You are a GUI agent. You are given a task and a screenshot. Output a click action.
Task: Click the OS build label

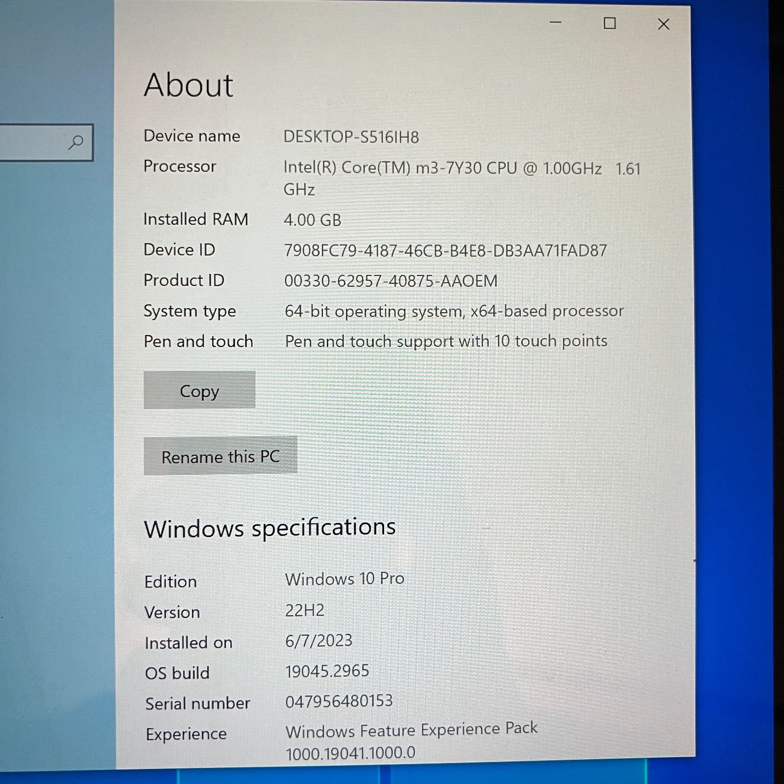click(177, 673)
